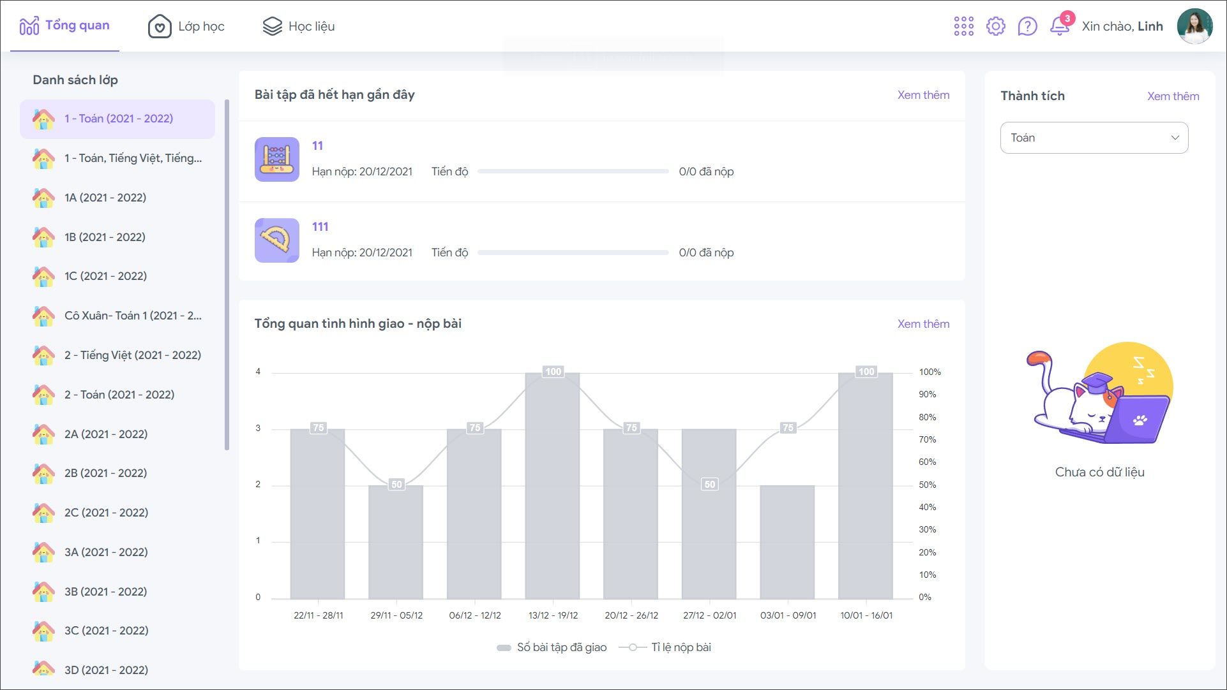Click Linh's profile avatar
This screenshot has width=1227, height=690.
click(1194, 26)
